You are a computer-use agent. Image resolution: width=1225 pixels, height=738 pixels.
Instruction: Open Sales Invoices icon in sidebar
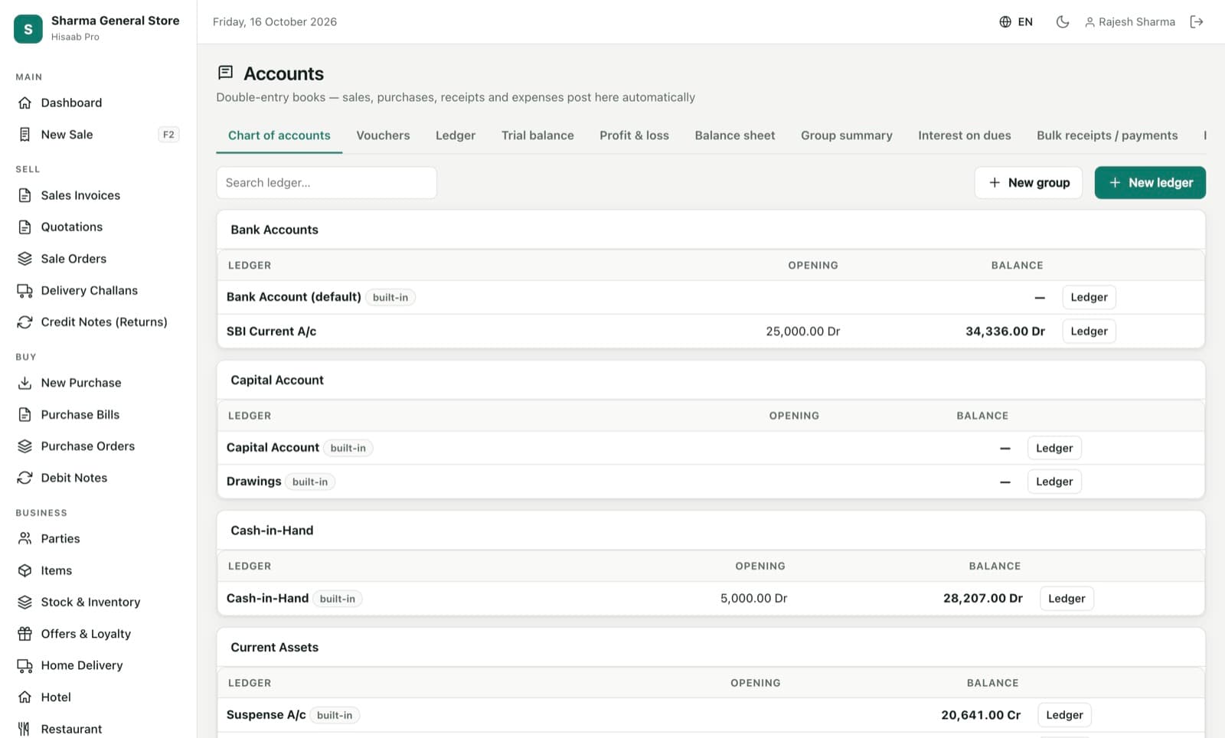(x=25, y=195)
